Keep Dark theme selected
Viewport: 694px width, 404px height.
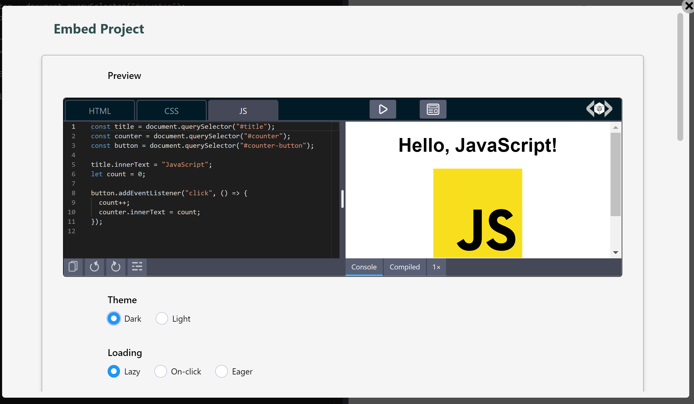[x=113, y=318]
